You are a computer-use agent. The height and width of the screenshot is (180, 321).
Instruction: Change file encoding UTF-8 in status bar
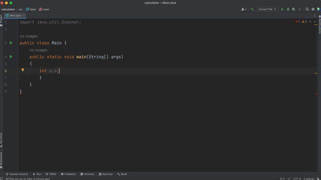pos(297,178)
